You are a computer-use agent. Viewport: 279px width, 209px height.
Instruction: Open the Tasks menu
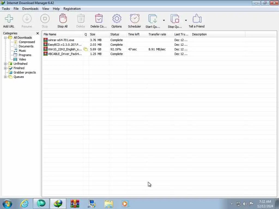(6, 9)
